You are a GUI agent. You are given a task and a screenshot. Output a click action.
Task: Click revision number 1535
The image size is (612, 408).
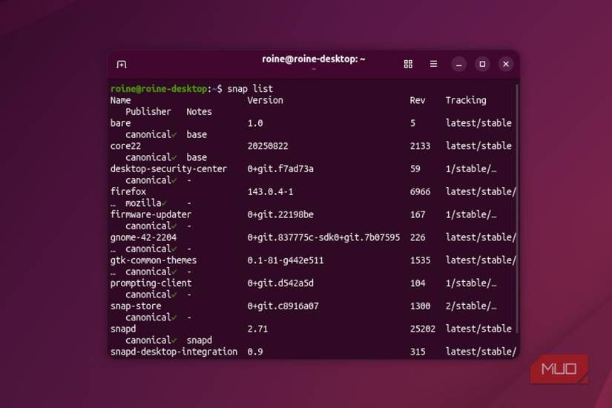[x=420, y=260]
